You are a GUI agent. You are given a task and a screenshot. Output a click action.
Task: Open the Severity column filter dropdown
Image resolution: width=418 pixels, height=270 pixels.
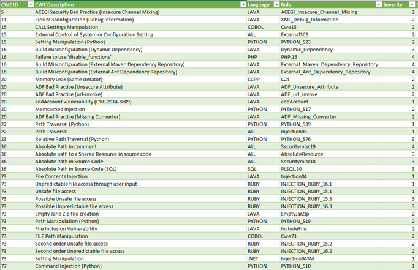[412, 4]
